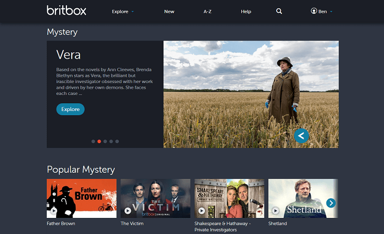This screenshot has height=234, width=384.
Task: Select the first carousel dot
Action: [x=93, y=142]
